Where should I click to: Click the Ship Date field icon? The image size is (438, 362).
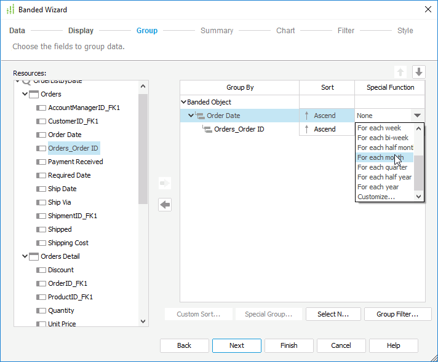tap(41, 189)
